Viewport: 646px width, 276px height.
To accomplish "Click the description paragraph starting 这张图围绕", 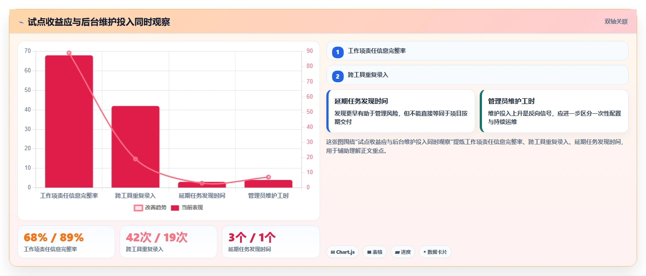I will (x=475, y=146).
